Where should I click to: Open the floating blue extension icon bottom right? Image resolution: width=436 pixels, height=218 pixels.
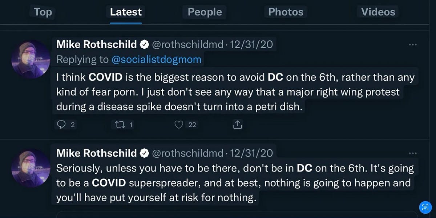[x=425, y=207]
